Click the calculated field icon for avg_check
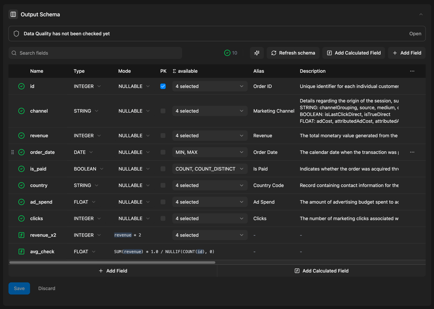This screenshot has height=309, width=434. [x=21, y=251]
